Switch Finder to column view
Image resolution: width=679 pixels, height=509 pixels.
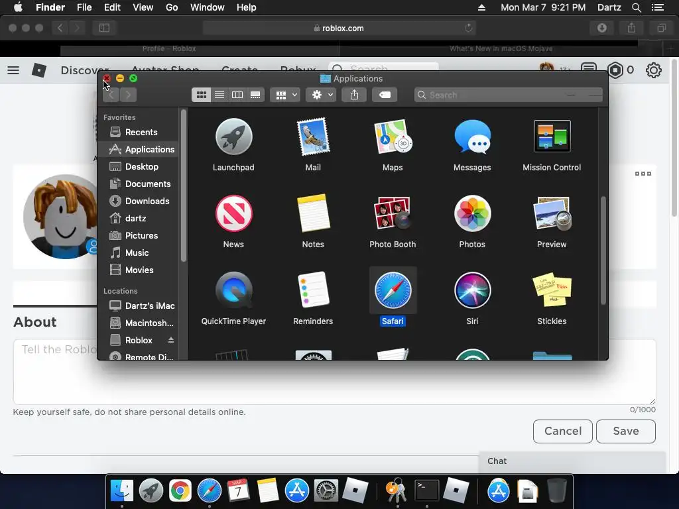tap(237, 95)
